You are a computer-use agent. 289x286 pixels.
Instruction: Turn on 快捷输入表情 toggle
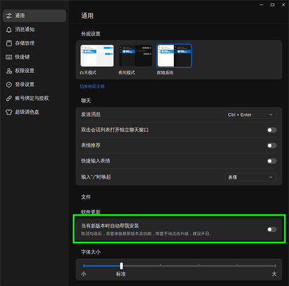(x=272, y=161)
